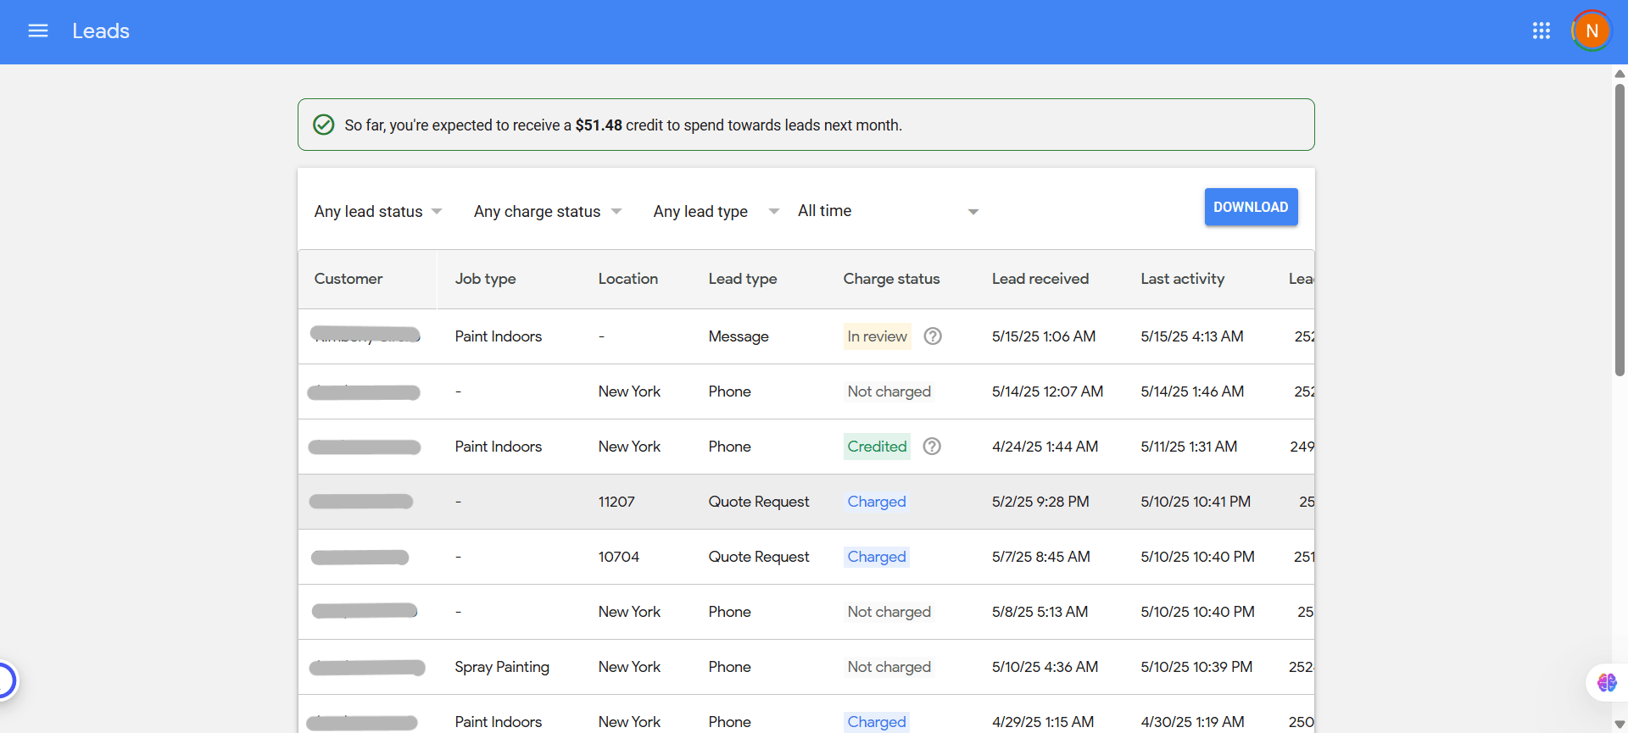
Task: Click the Last activity column header
Action: [1183, 279]
